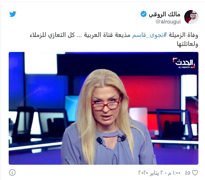Viewport: 205px width, 180px height.
Task: Open the author's round profile avatar
Action: [x=191, y=17]
